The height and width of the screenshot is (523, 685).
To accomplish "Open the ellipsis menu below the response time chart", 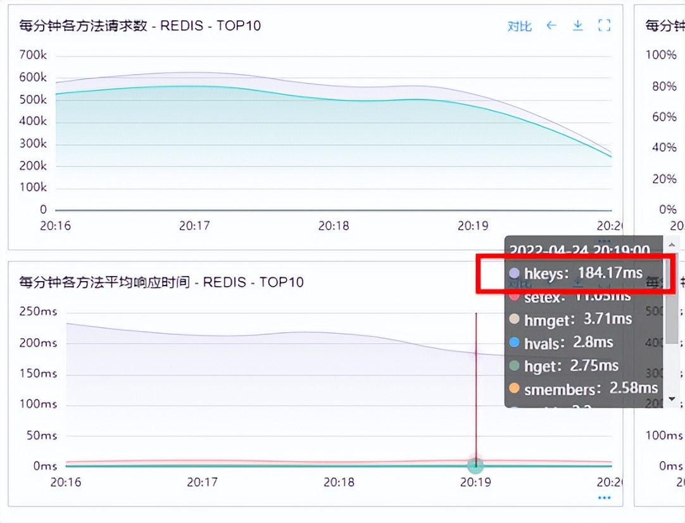I will tap(605, 498).
